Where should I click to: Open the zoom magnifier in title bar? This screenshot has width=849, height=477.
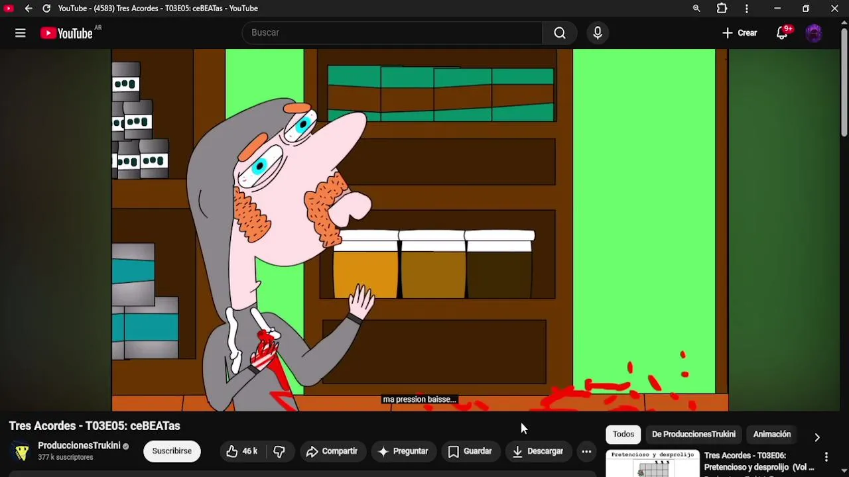(696, 9)
